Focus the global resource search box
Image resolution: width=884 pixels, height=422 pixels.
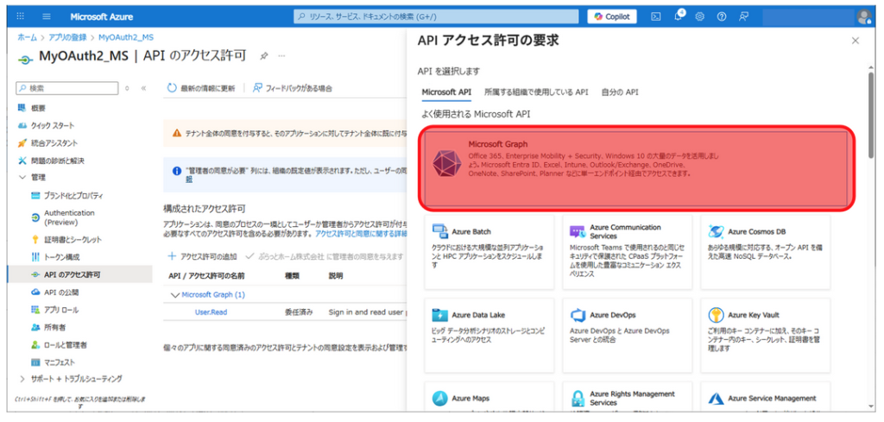pos(436,16)
